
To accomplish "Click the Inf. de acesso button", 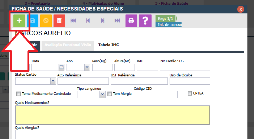I will 169,25.
